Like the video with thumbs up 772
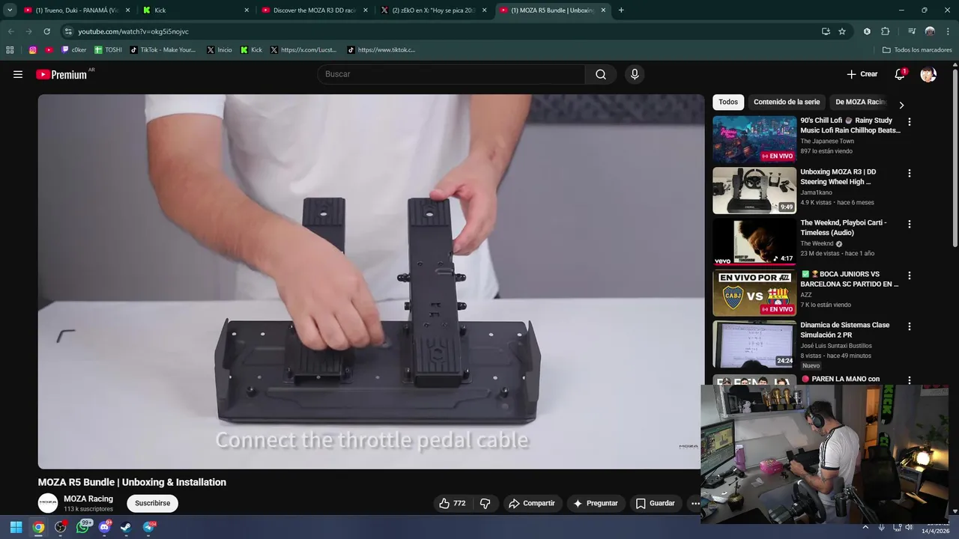959x539 pixels. (453, 503)
